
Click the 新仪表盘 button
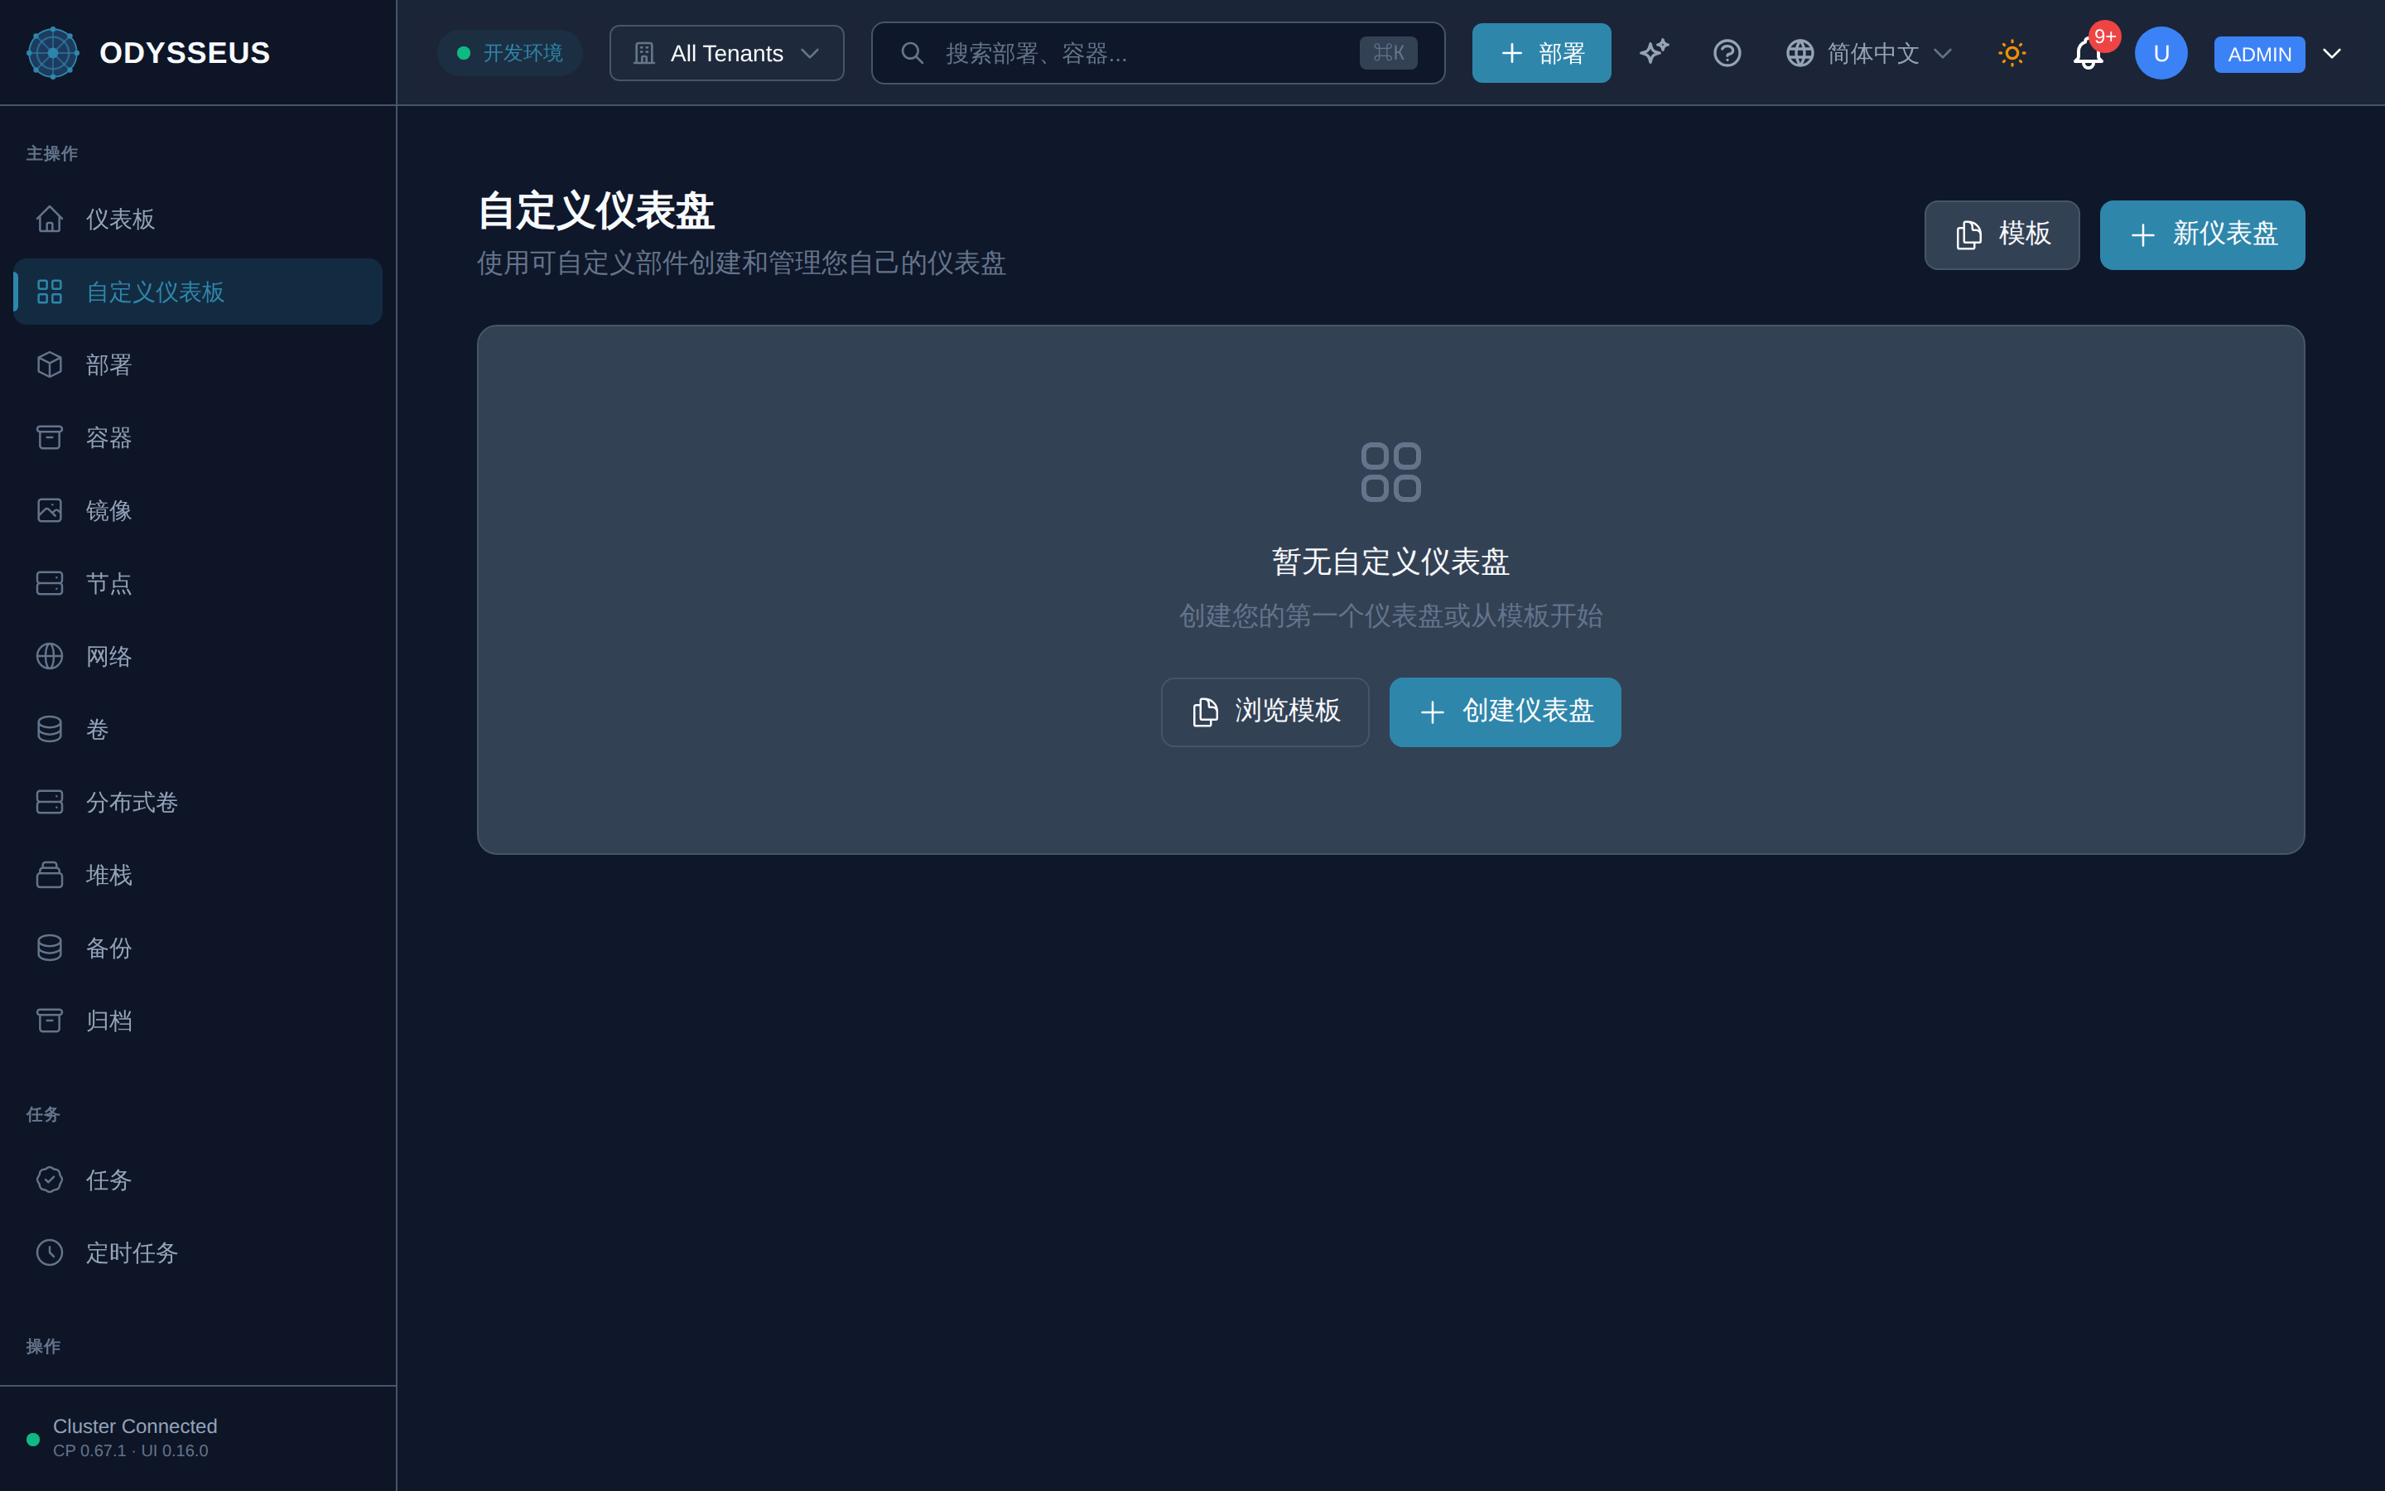coord(2202,234)
